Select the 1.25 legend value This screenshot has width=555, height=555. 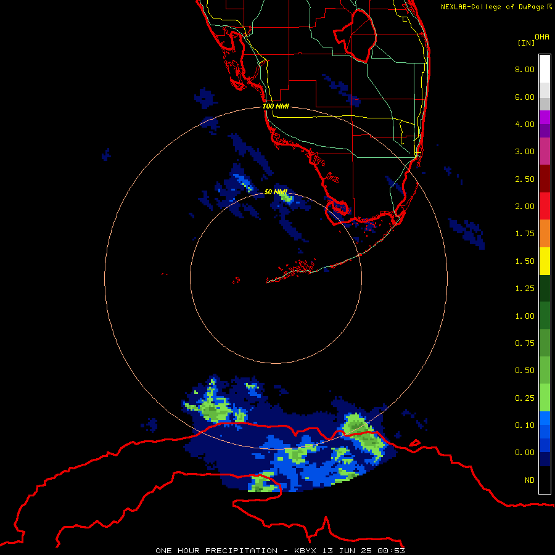[525, 289]
